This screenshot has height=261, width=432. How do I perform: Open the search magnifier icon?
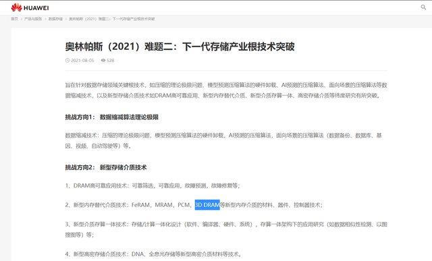pyautogui.click(x=423, y=7)
